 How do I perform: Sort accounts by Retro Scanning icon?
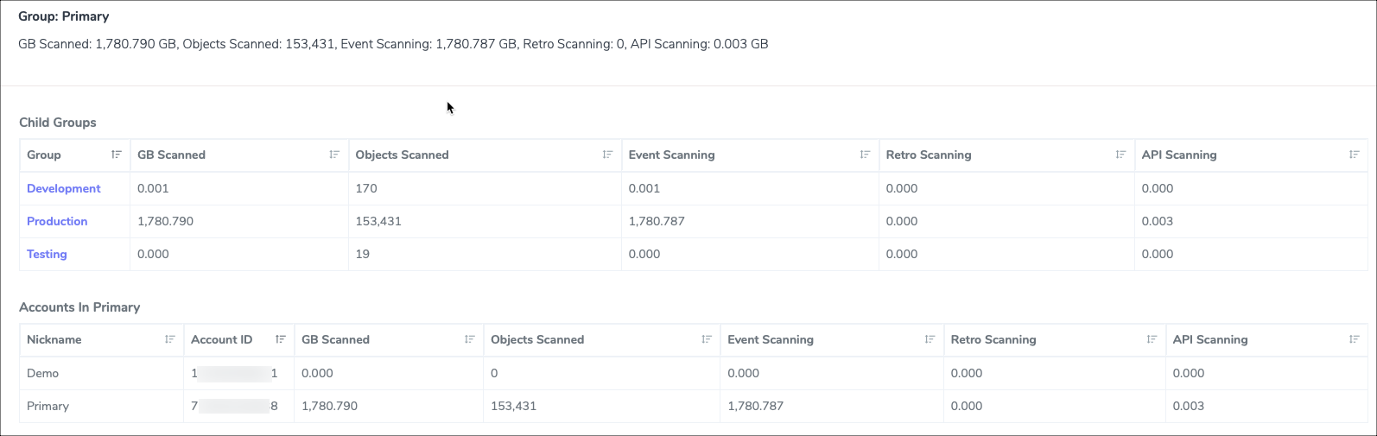tap(1152, 339)
